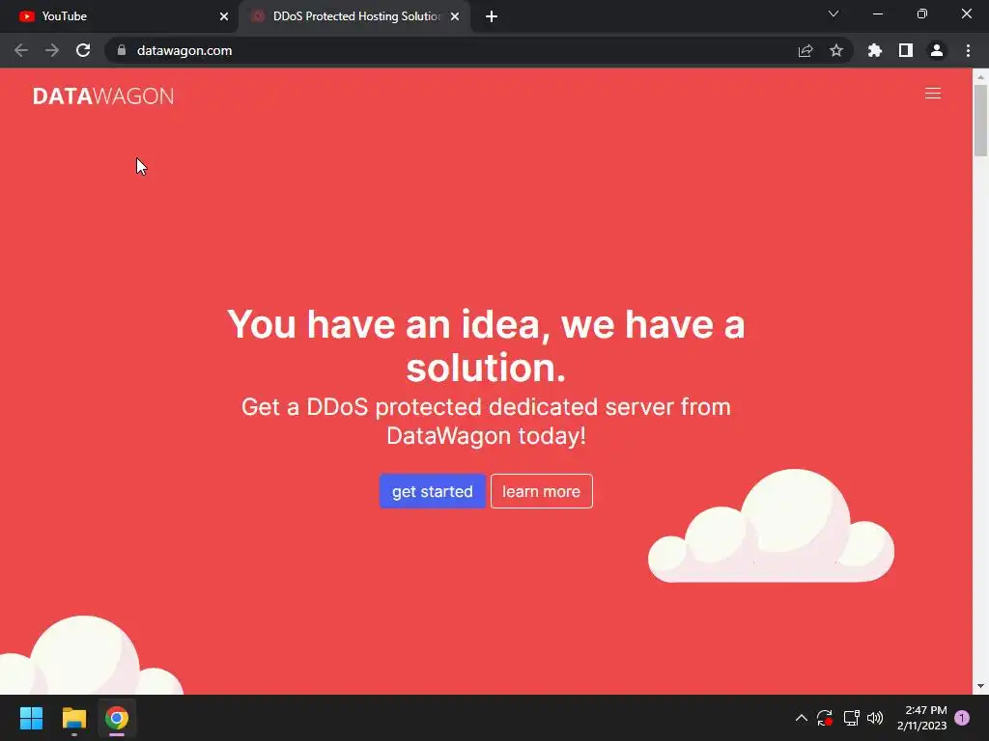Open the network tray icon
The width and height of the screenshot is (989, 741).
click(x=851, y=718)
